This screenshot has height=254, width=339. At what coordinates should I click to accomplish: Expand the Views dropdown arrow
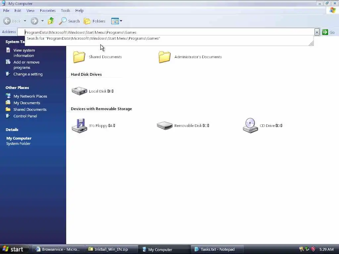coord(121,21)
